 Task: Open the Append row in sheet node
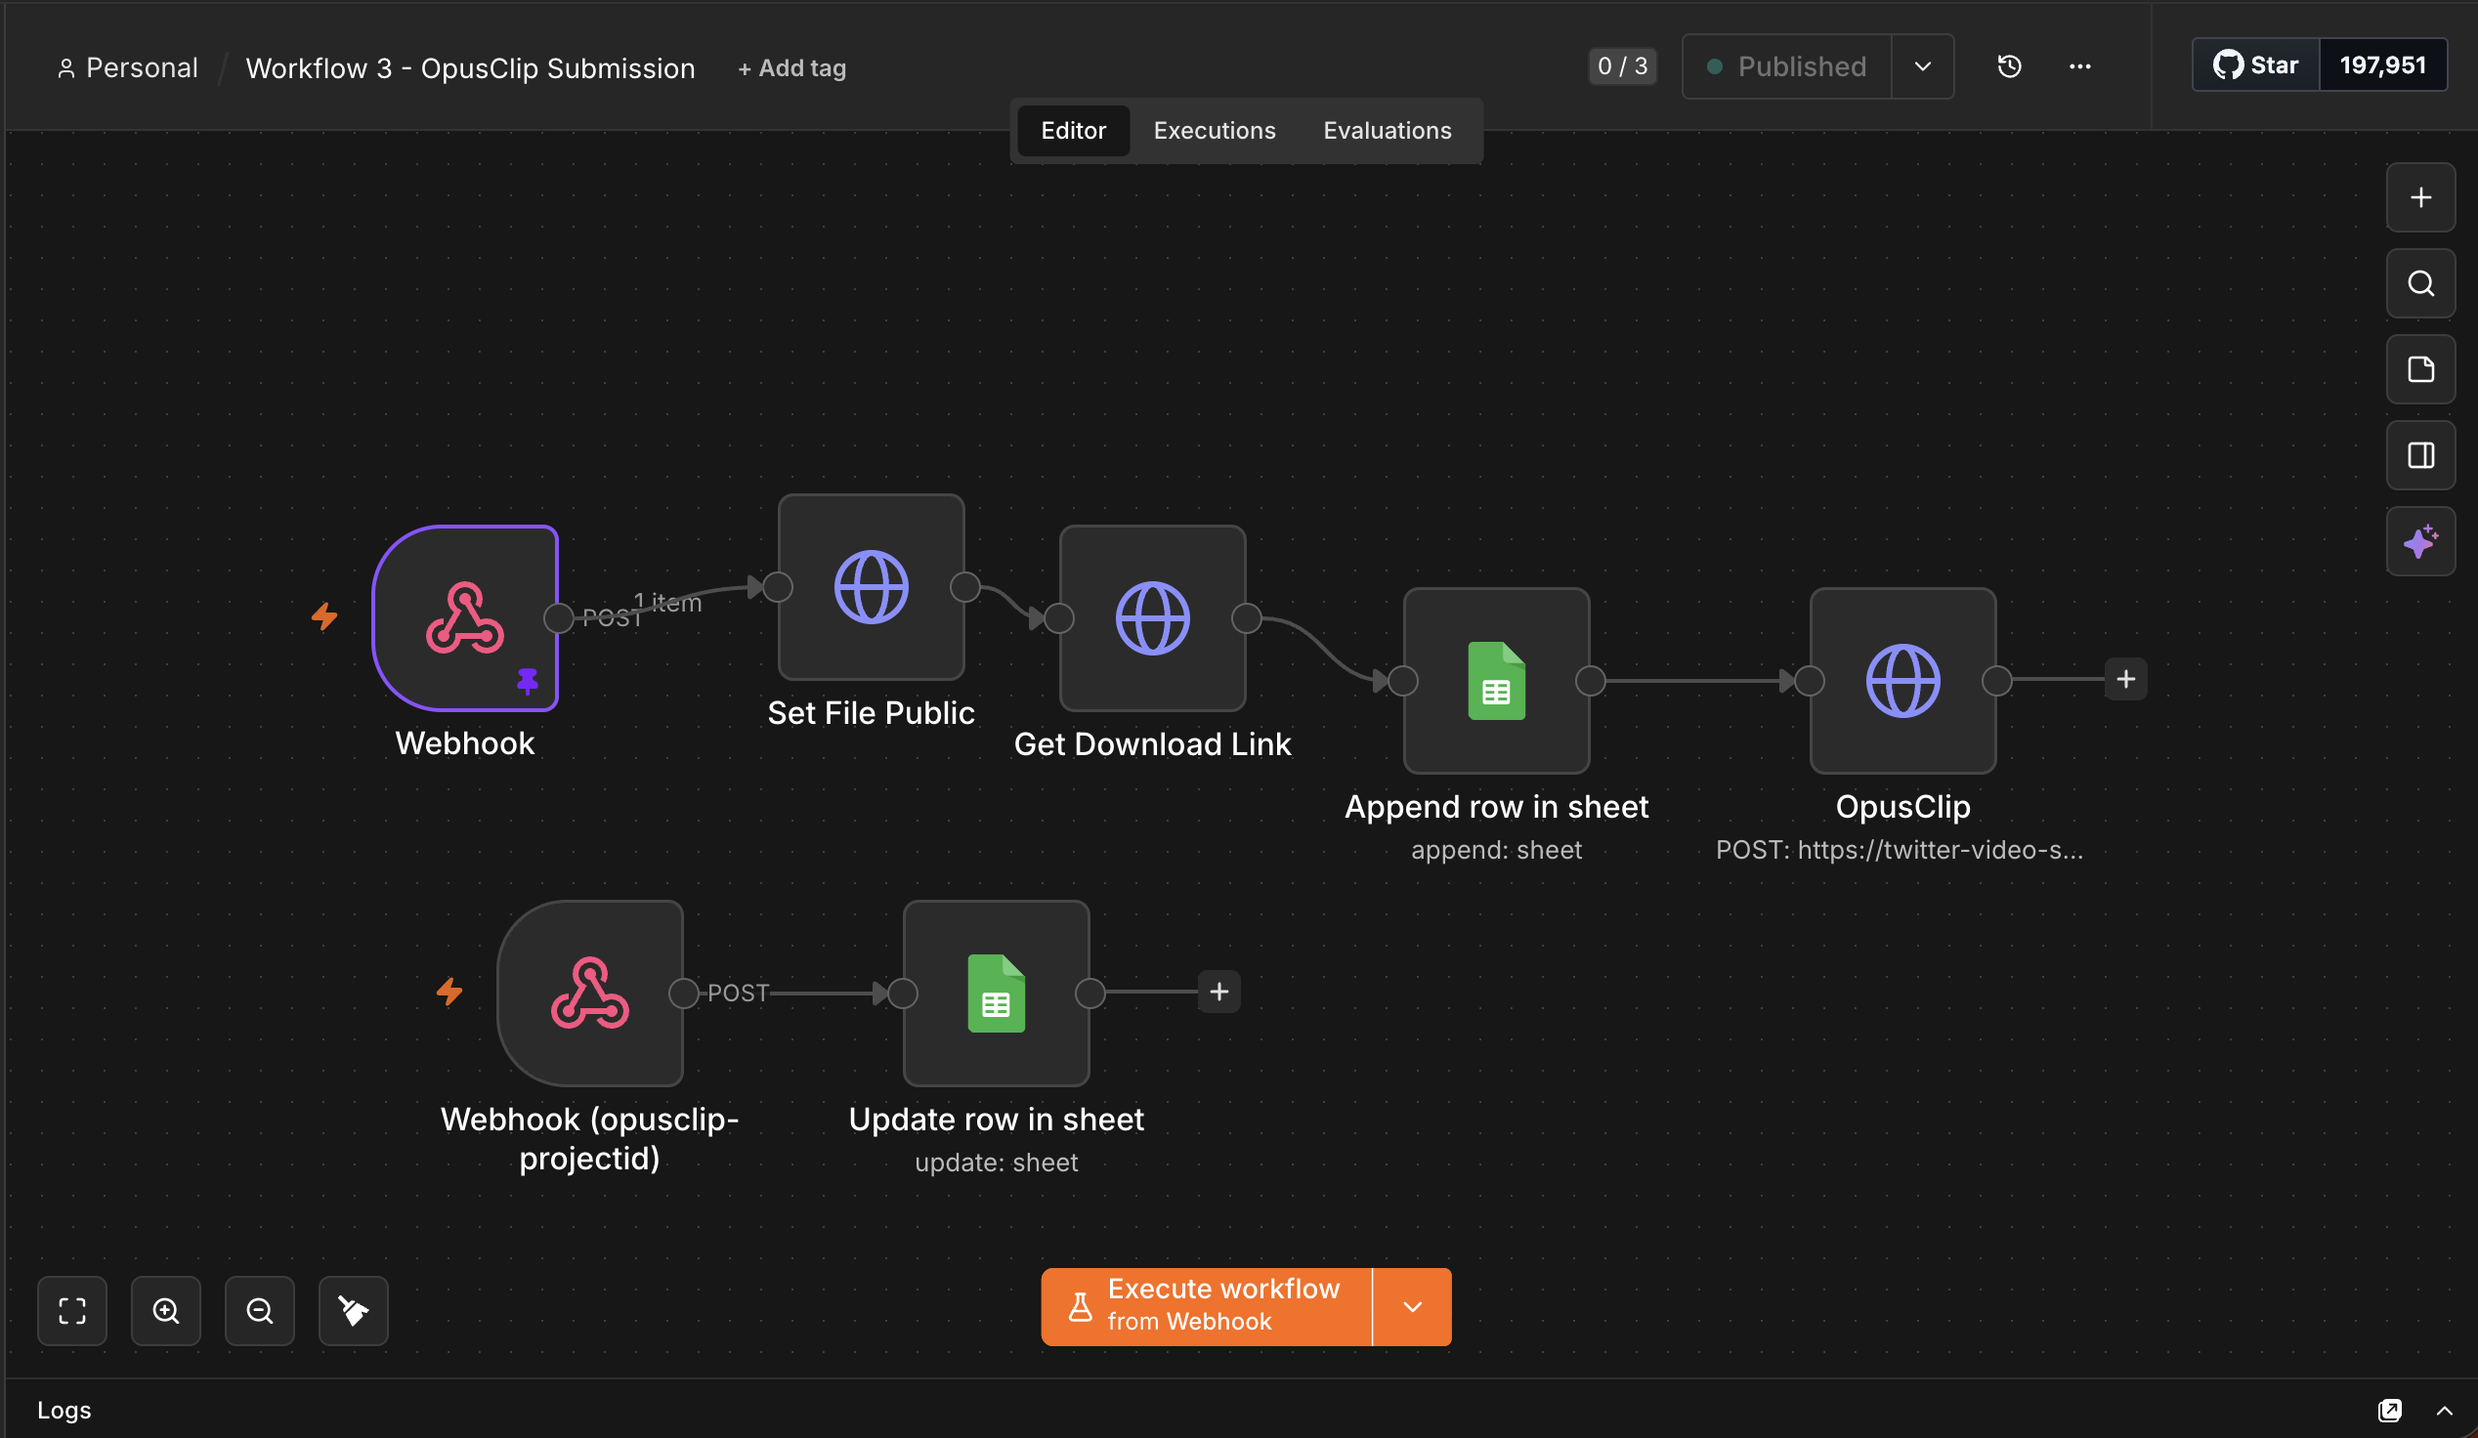pyautogui.click(x=1496, y=680)
